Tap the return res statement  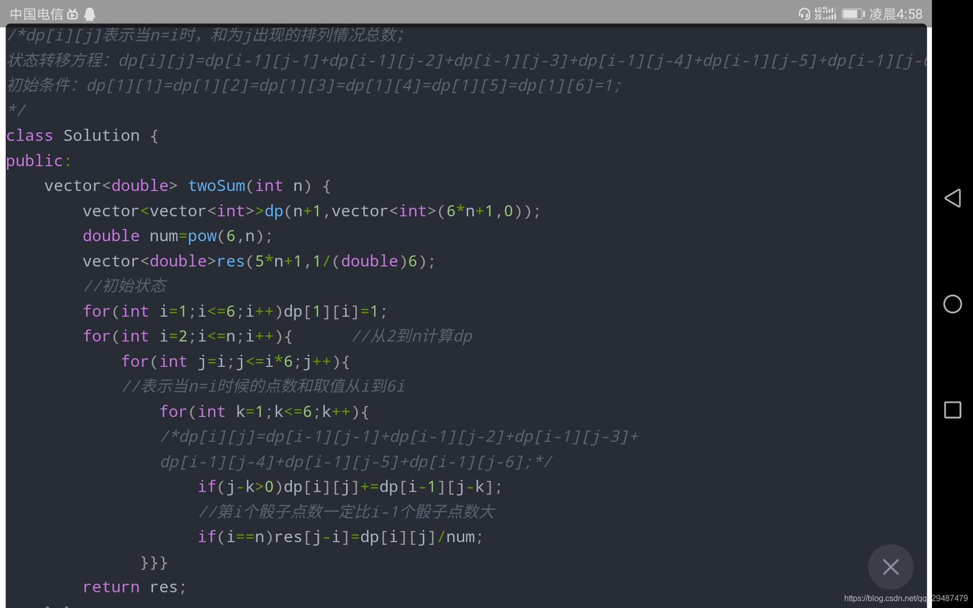point(134,587)
